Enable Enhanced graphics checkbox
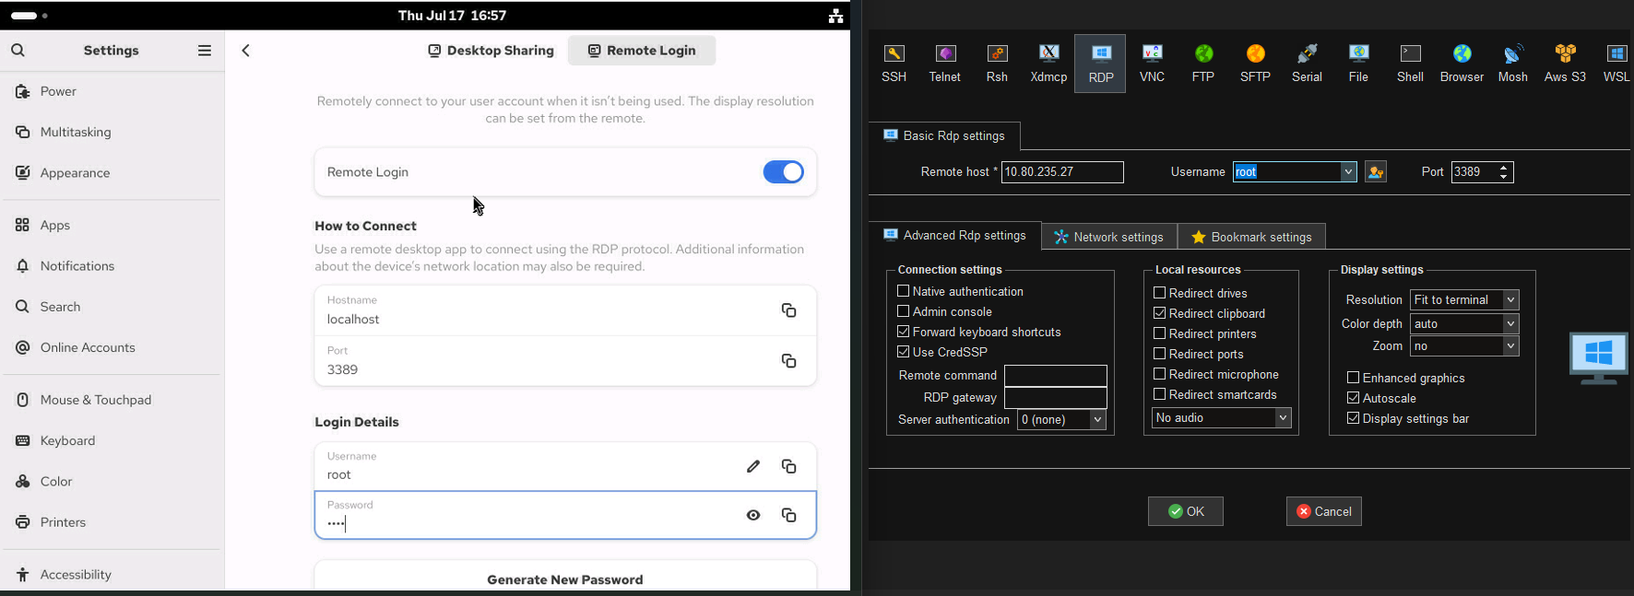Image resolution: width=1634 pixels, height=596 pixels. (1354, 378)
